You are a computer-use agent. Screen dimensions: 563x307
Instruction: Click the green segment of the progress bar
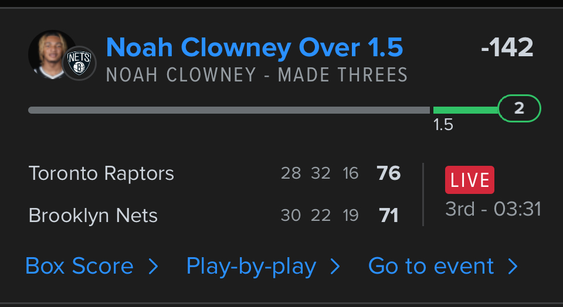465,110
